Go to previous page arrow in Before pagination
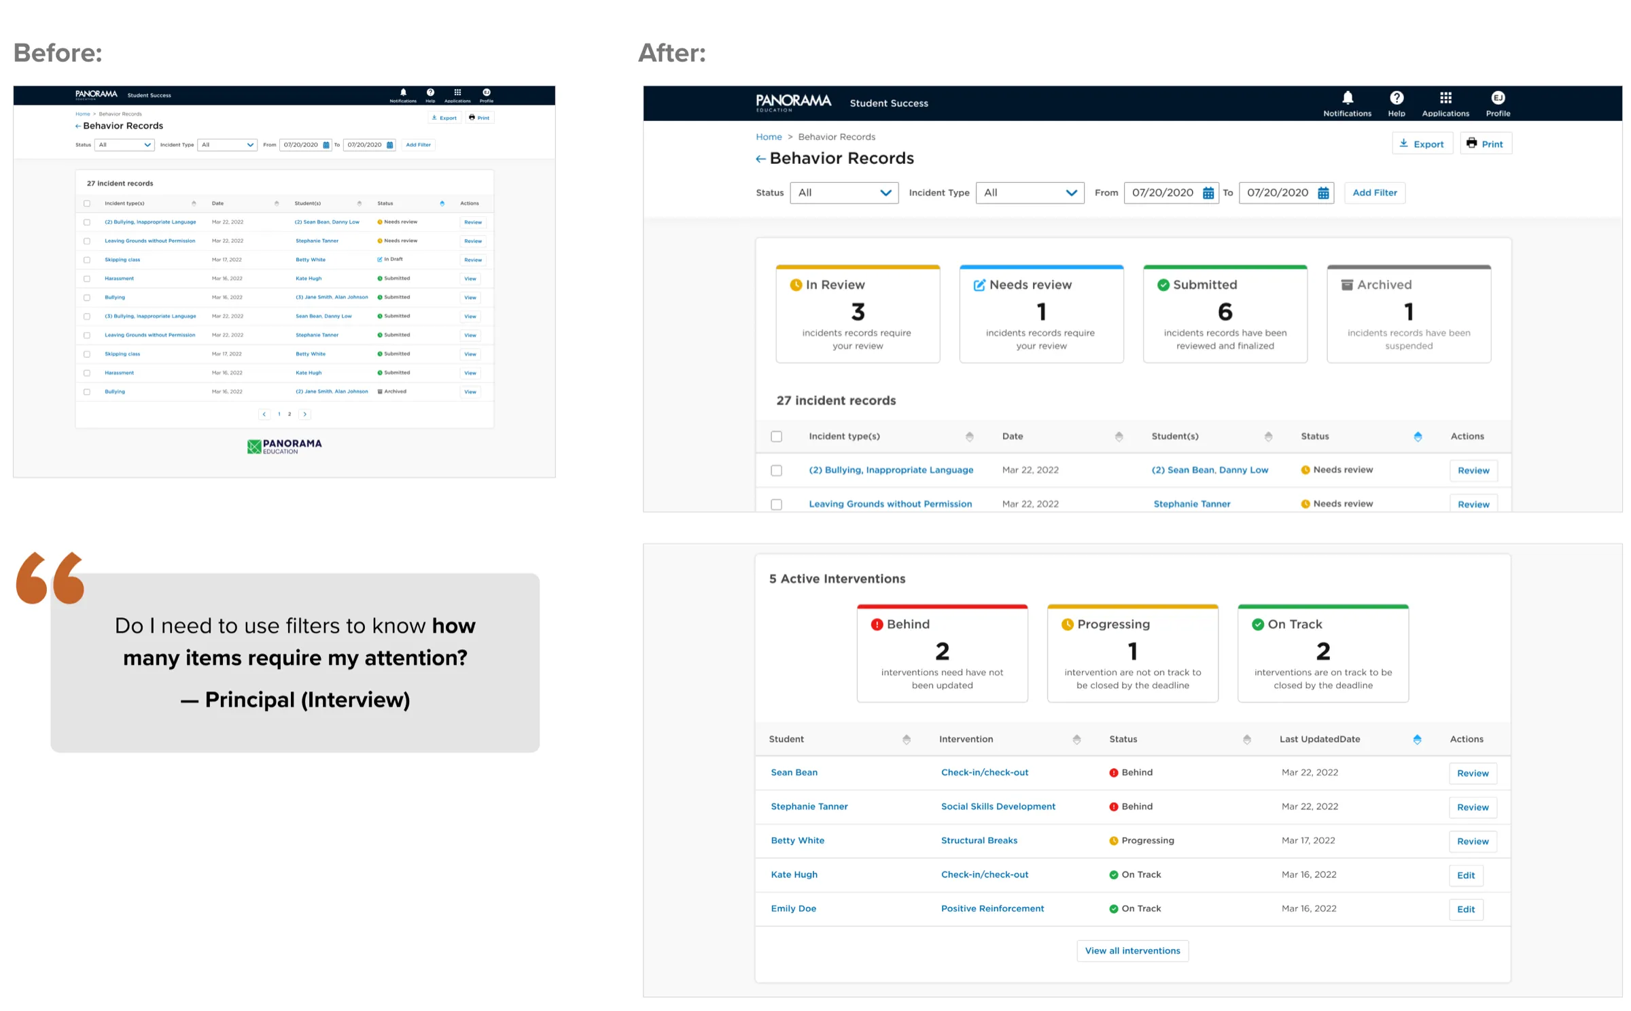This screenshot has height=1011, width=1631. [264, 415]
